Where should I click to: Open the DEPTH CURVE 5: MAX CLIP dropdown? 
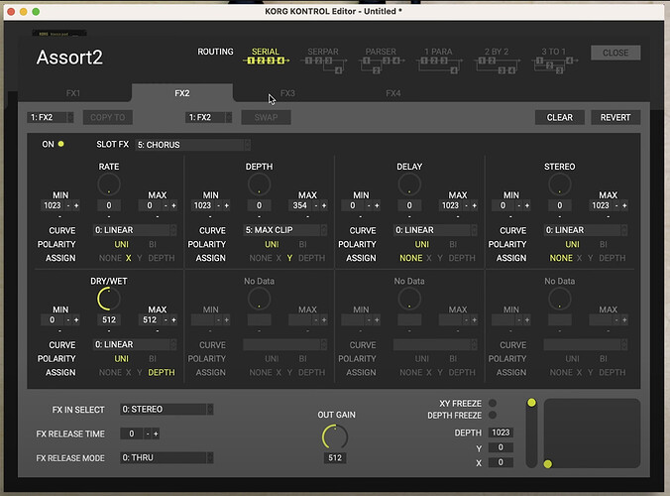pos(285,230)
